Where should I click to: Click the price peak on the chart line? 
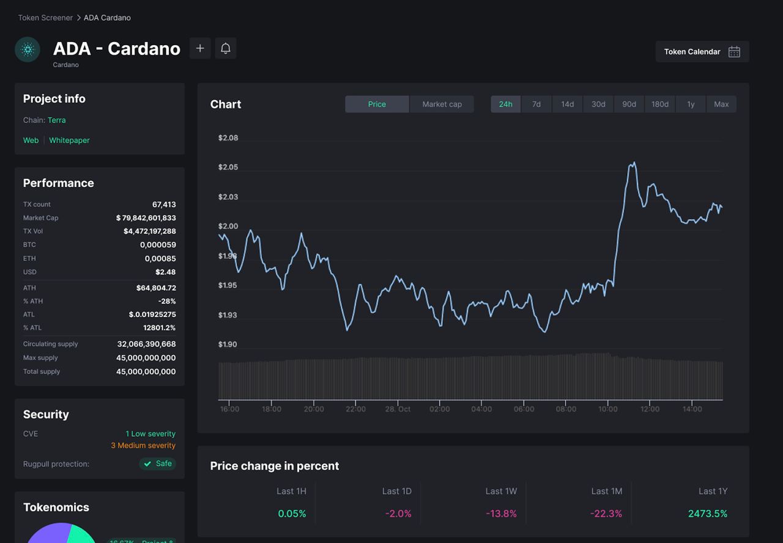(634, 163)
